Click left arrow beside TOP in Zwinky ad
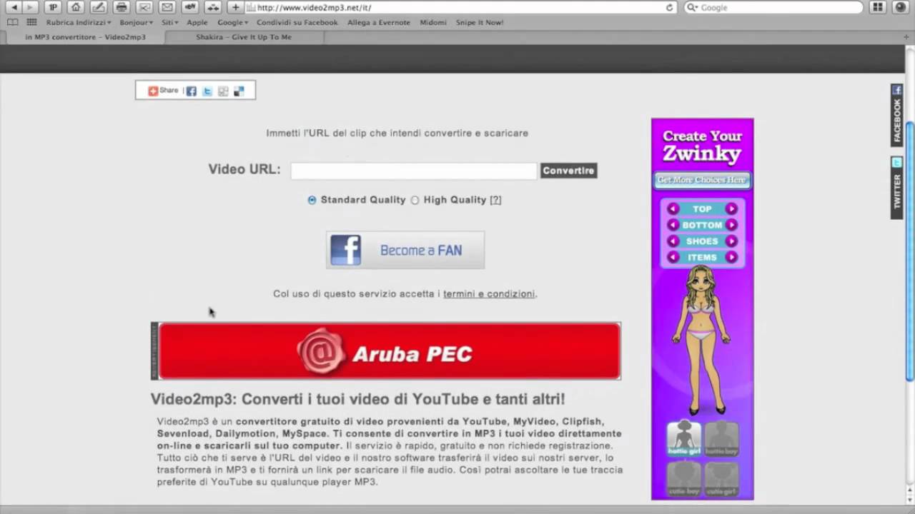915x514 pixels. [673, 208]
